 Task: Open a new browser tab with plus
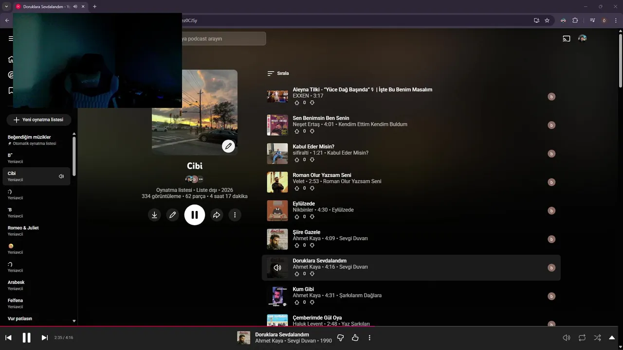tap(94, 6)
